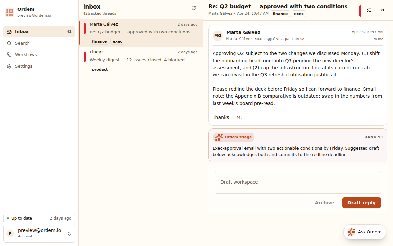Pop out thread with arrow icon
The width and height of the screenshot is (393, 246).
(382, 10)
